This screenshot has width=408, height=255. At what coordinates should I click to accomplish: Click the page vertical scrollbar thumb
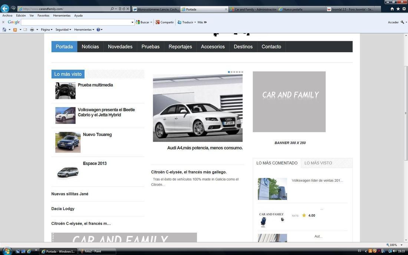(406, 113)
